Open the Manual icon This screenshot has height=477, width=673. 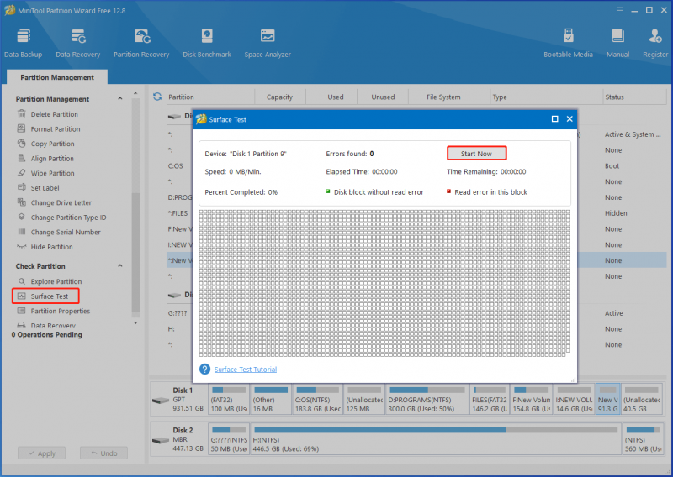click(617, 43)
